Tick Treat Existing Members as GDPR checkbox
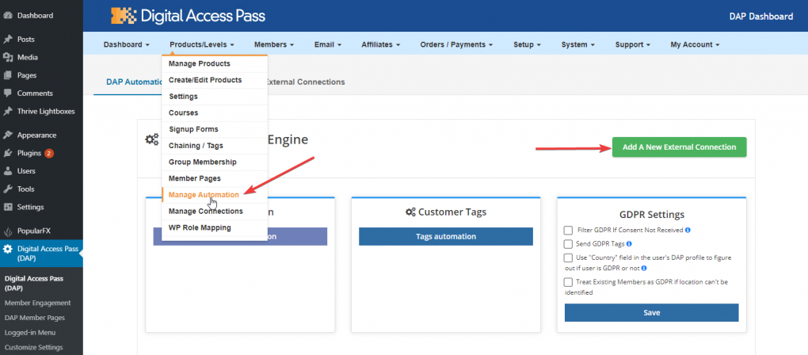The width and height of the screenshot is (808, 355). (568, 282)
